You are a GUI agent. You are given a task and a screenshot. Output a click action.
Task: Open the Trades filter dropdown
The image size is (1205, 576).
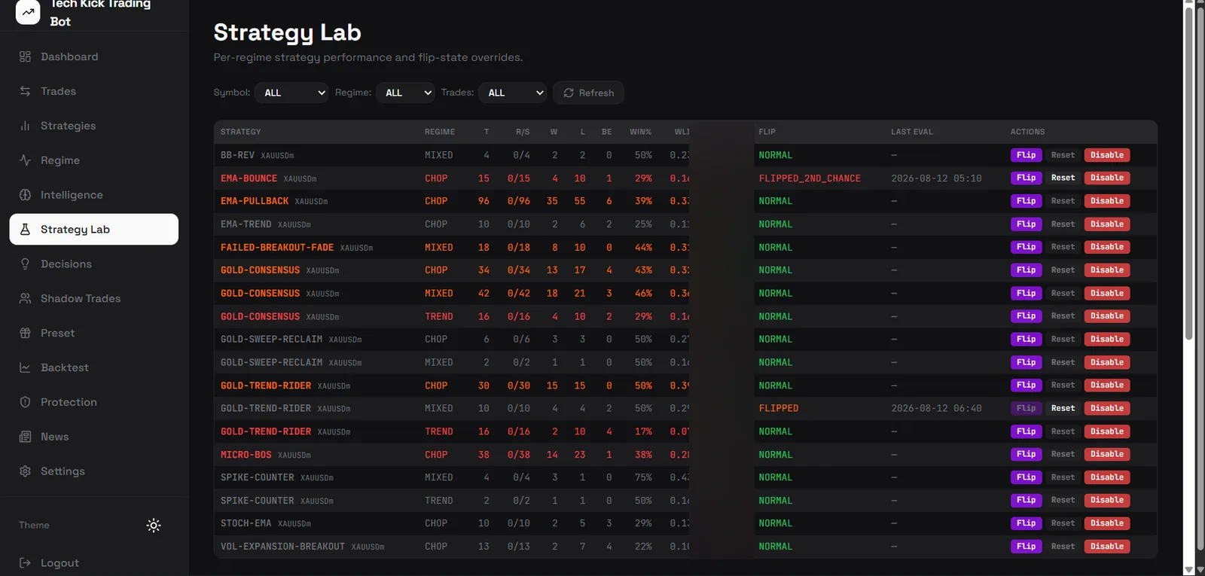[x=512, y=93]
